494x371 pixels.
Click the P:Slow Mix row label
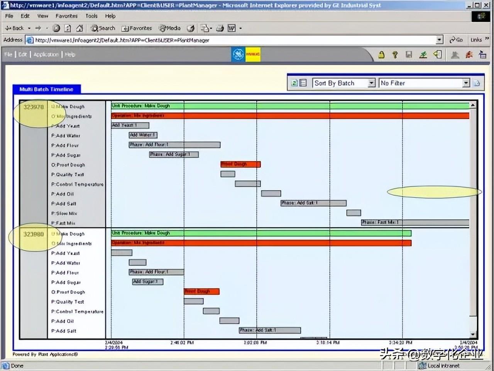[64, 213]
